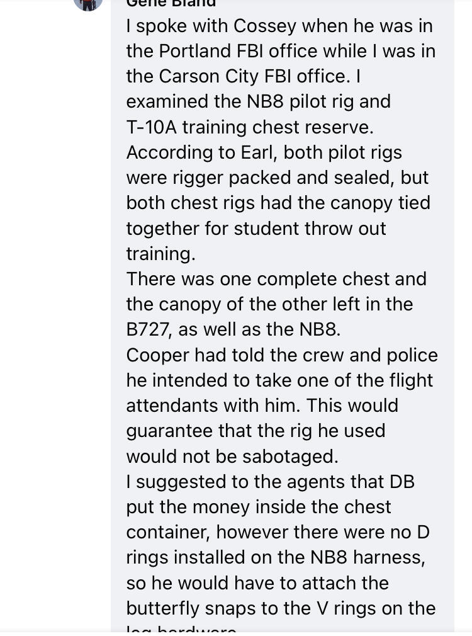Screen dimensions: 472x636
Task: Open the commenter's profile picture avatar
Action: pyautogui.click(x=88, y=4)
